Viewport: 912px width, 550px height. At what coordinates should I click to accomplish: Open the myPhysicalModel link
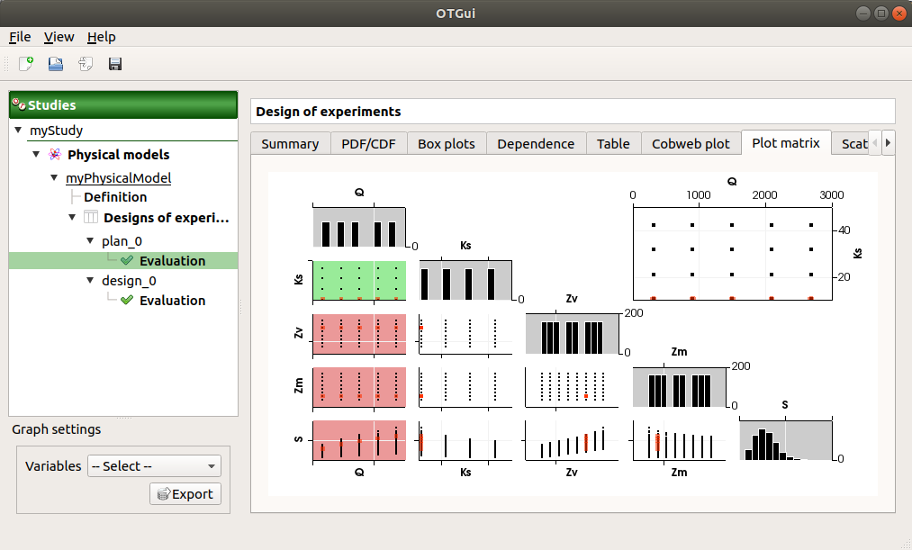tap(118, 177)
